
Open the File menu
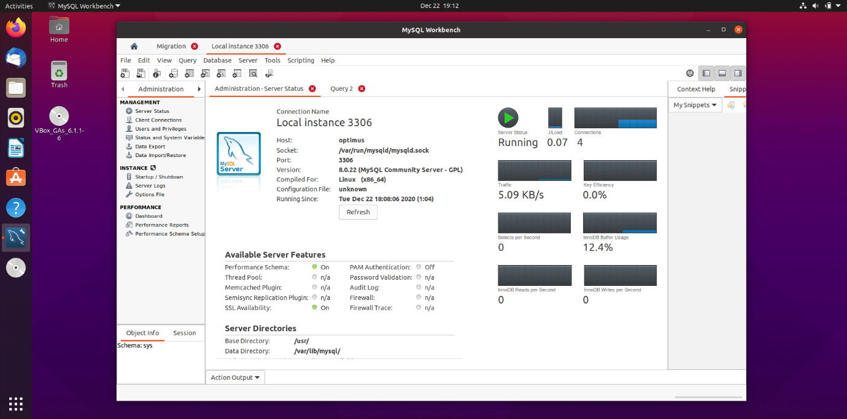pyautogui.click(x=126, y=60)
